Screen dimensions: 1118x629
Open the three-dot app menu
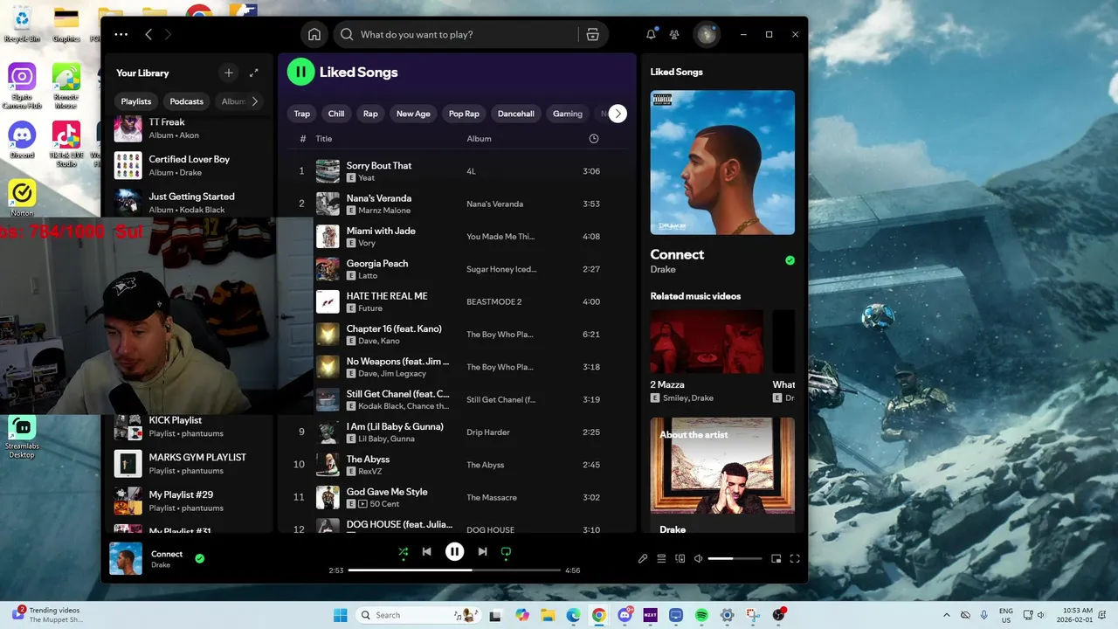pos(121,34)
